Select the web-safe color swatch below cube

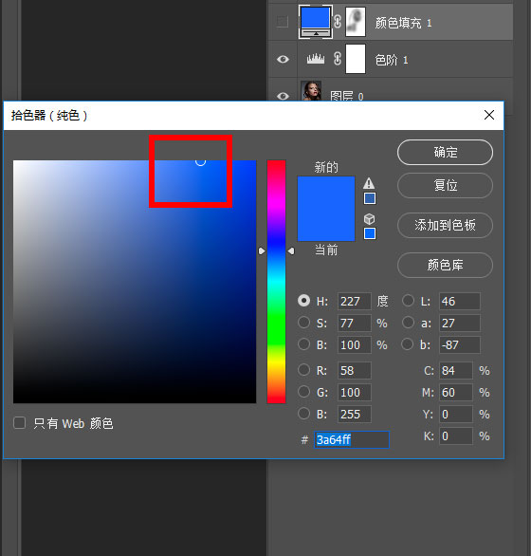click(370, 233)
